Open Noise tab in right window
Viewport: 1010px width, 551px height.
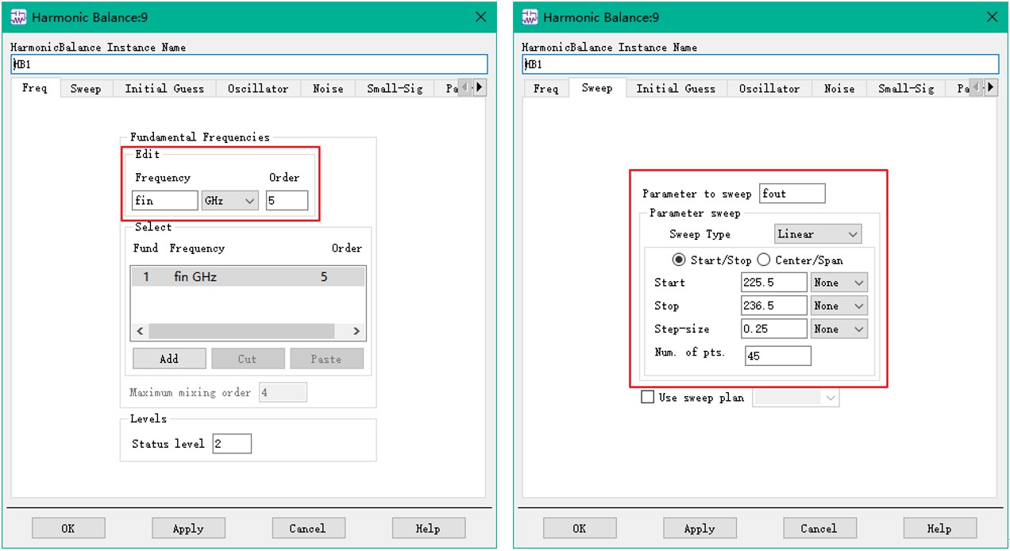[839, 89]
